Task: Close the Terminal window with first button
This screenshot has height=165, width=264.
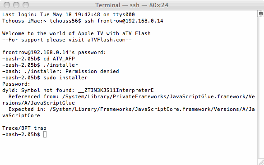Action: pyautogui.click(x=7, y=5)
